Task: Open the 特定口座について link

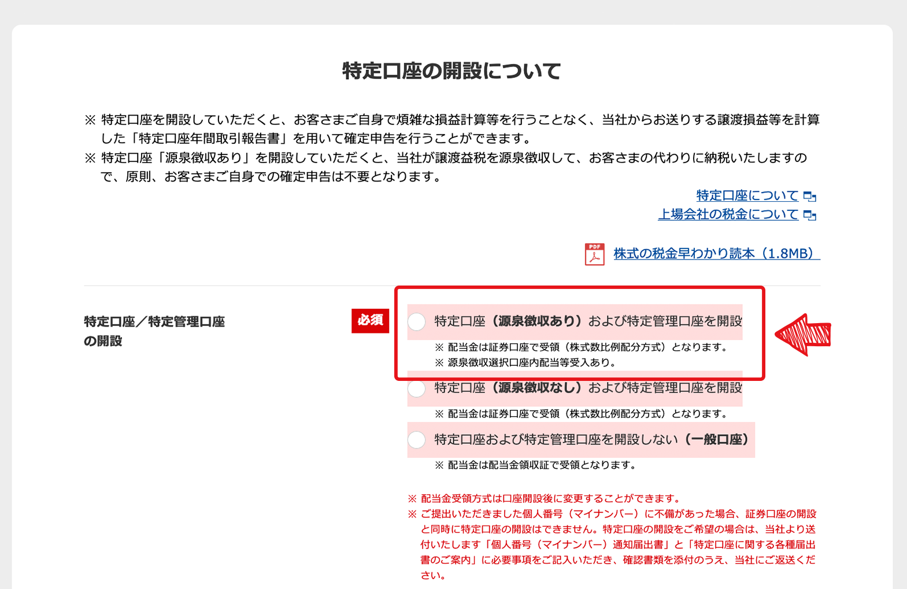Action: point(747,196)
